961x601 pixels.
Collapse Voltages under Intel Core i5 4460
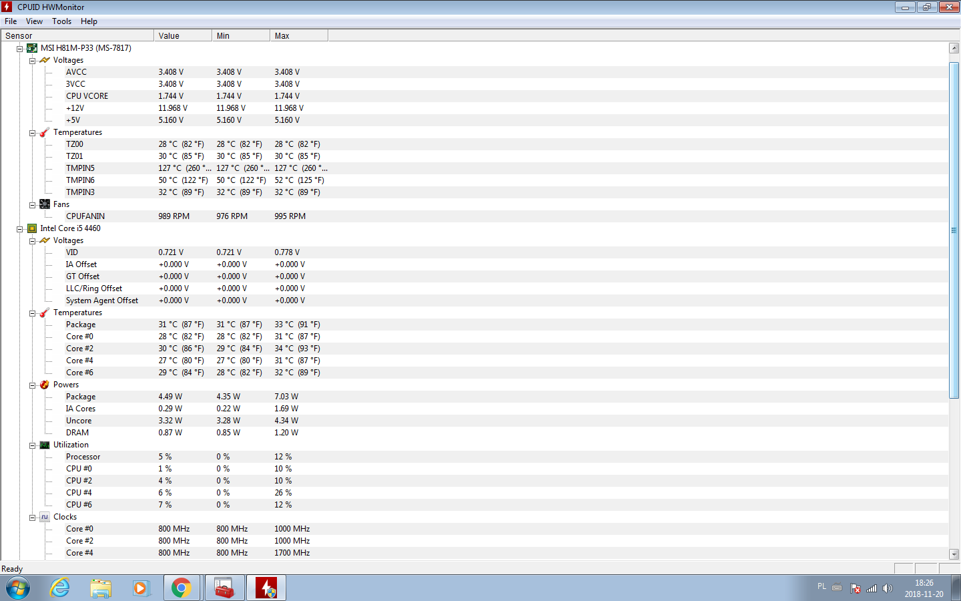click(32, 241)
